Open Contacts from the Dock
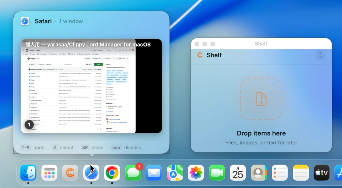 [x=259, y=173]
